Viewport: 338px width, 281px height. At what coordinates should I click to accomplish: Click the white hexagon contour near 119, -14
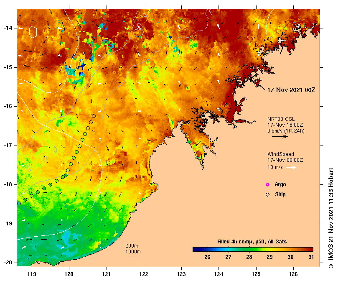pos(33,32)
